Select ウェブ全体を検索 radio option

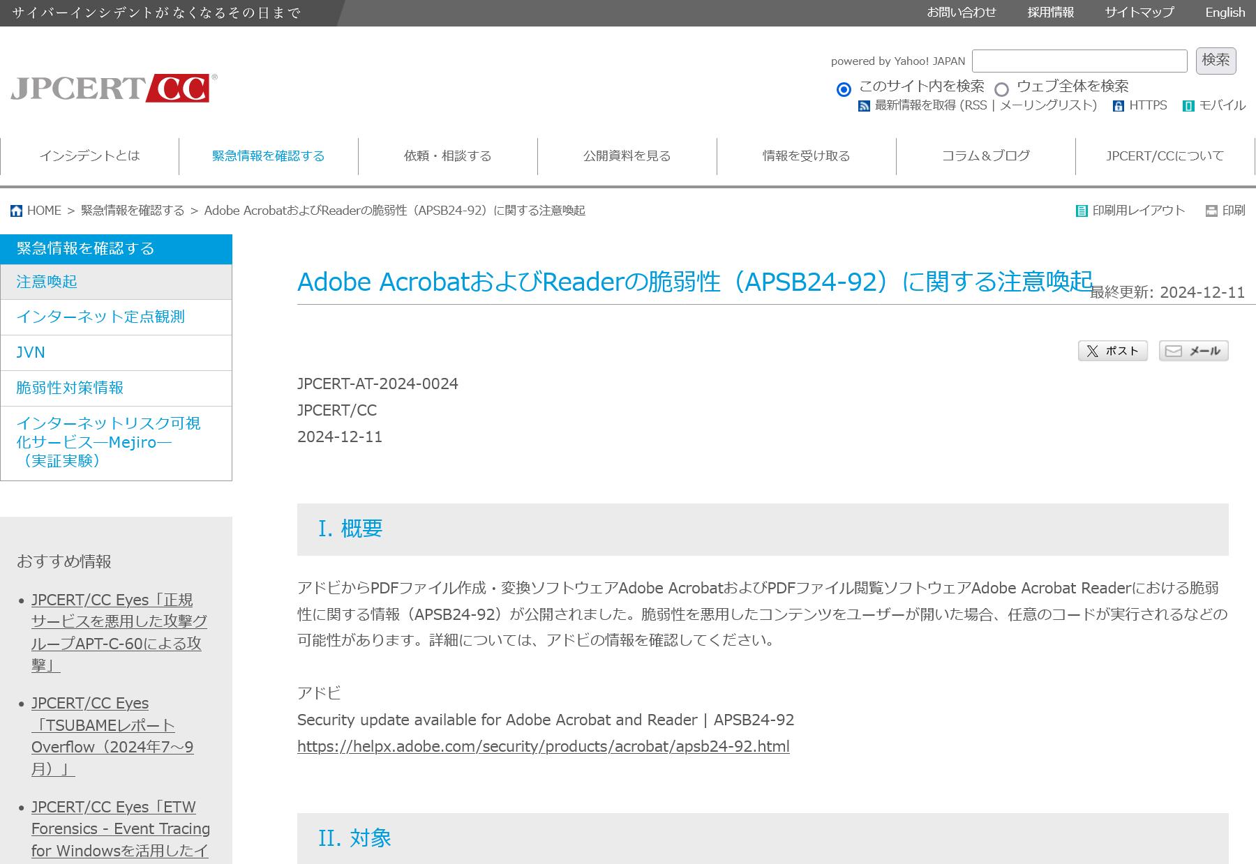click(1002, 89)
